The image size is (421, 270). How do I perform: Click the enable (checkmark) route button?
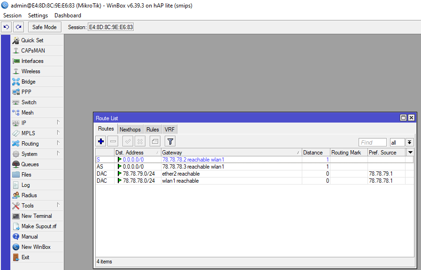coord(128,141)
